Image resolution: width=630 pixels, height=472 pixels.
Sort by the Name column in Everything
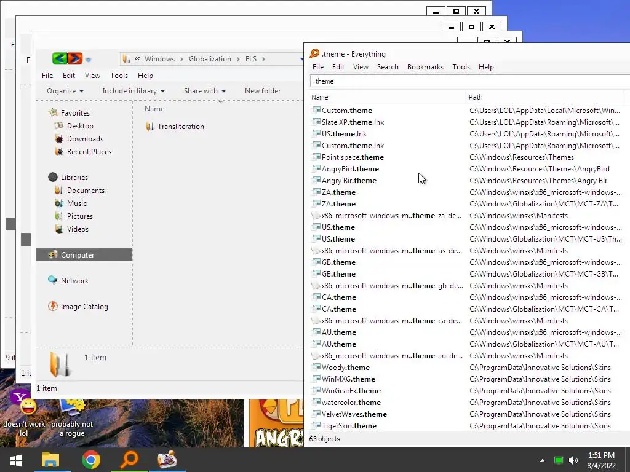coord(388,97)
